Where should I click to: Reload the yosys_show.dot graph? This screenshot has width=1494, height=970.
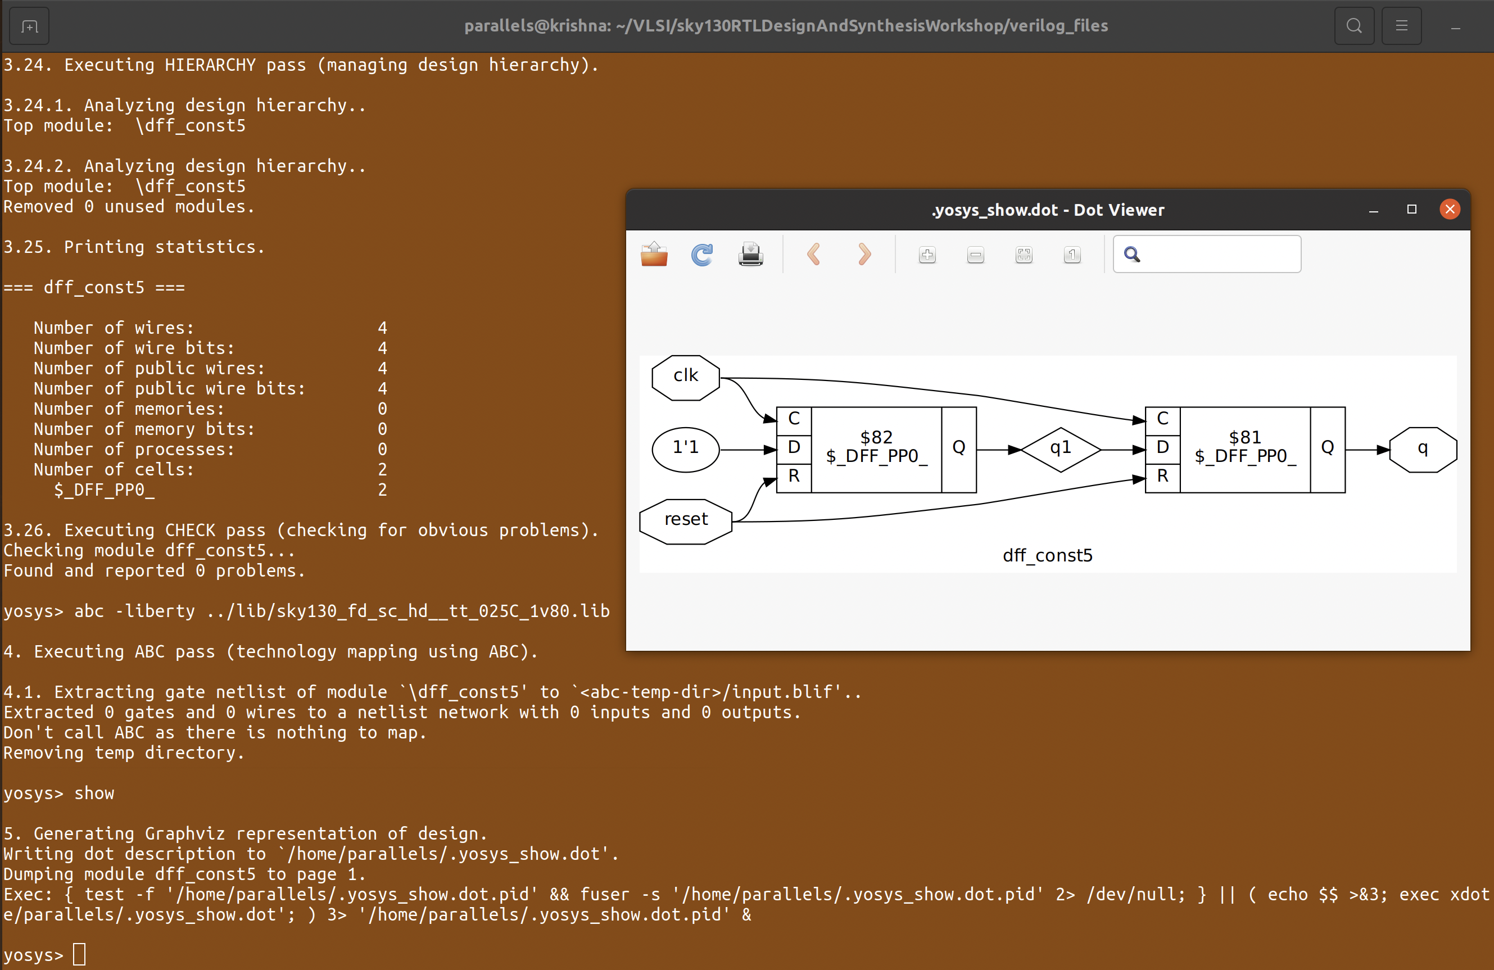pyautogui.click(x=702, y=253)
